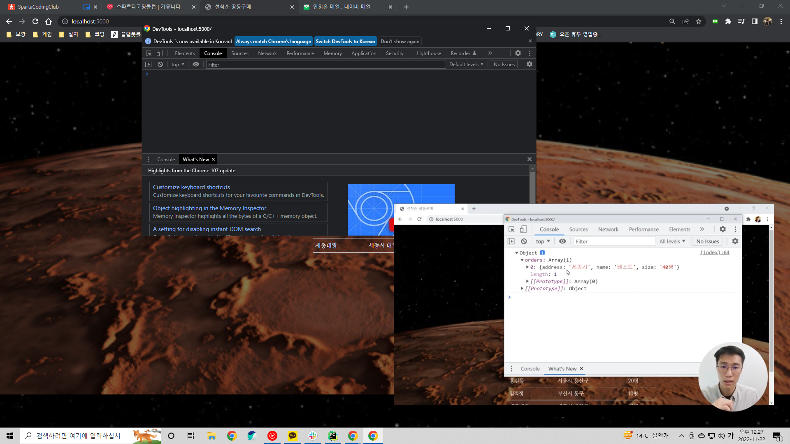790x444 pixels.
Task: View site information icon in address bar
Action: pos(65,21)
